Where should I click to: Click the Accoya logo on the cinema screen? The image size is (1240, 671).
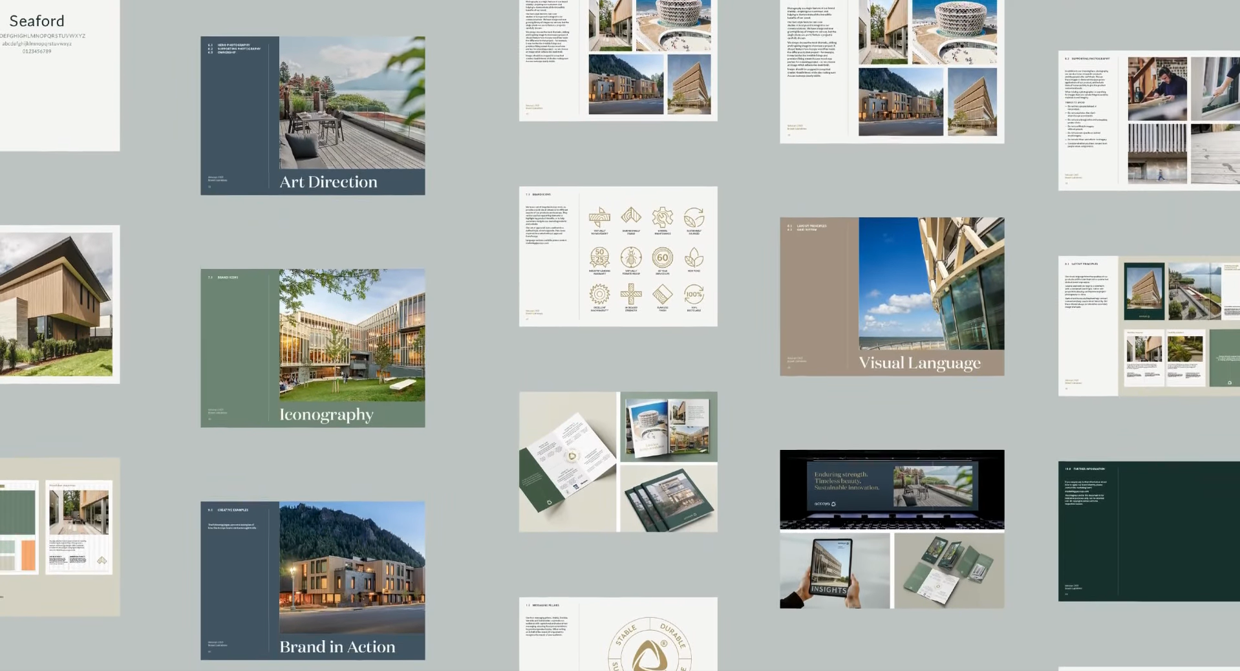pyautogui.click(x=825, y=504)
